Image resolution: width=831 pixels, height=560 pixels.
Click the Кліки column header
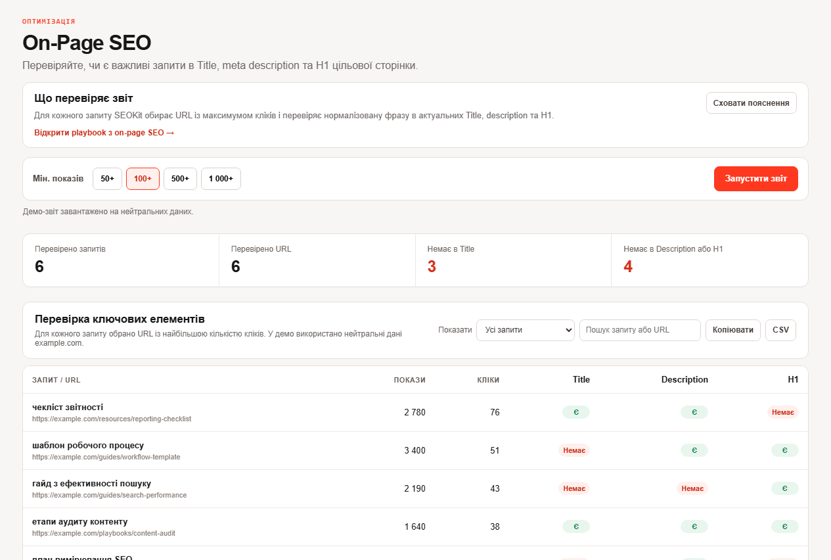(488, 380)
